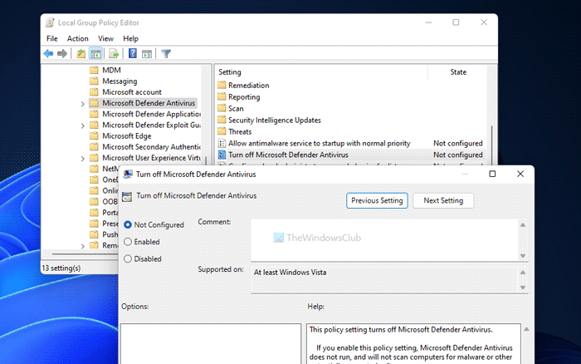Click the Filter funnel toolbar icon
Screen dimensions: 581x364
pos(166,54)
